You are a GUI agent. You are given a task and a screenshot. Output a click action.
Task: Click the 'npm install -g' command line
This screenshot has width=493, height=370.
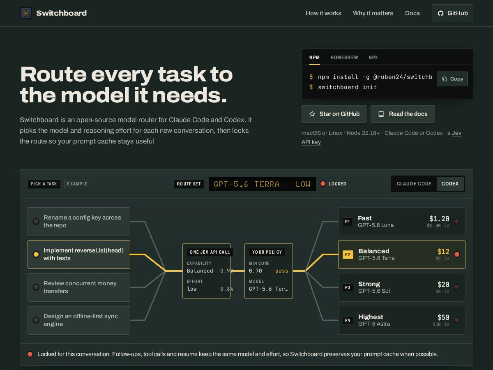pos(371,77)
